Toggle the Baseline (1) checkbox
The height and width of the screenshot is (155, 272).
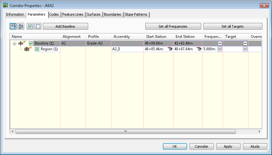pos(31,43)
